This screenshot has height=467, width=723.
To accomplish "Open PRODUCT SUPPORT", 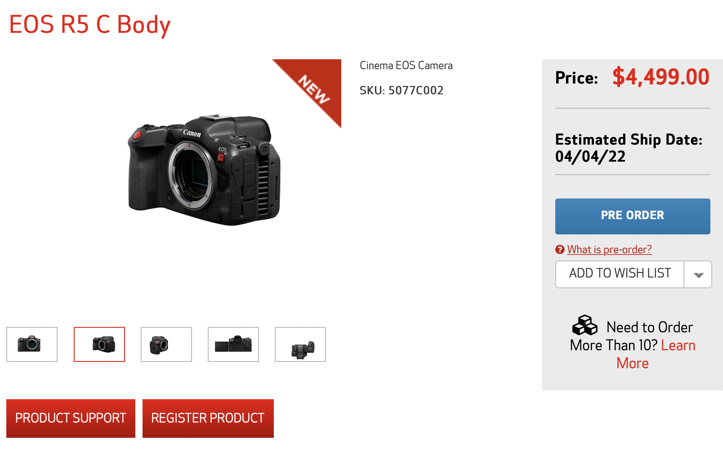I will point(71,418).
